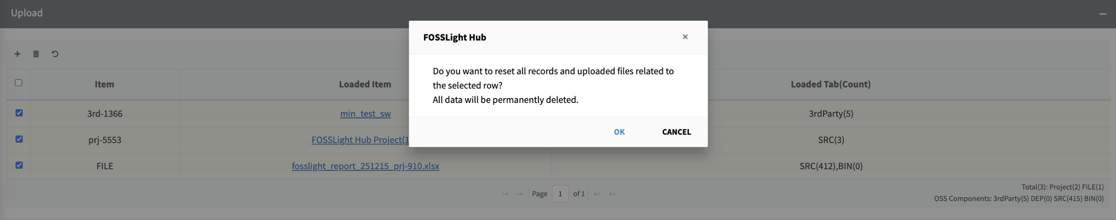
Task: Go to the next page of the table
Action: tap(597, 194)
